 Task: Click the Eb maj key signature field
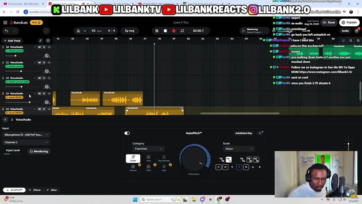tap(130, 31)
